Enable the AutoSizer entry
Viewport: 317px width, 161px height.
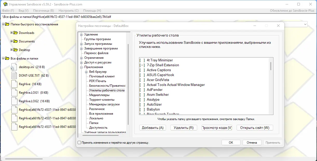(x=142, y=105)
